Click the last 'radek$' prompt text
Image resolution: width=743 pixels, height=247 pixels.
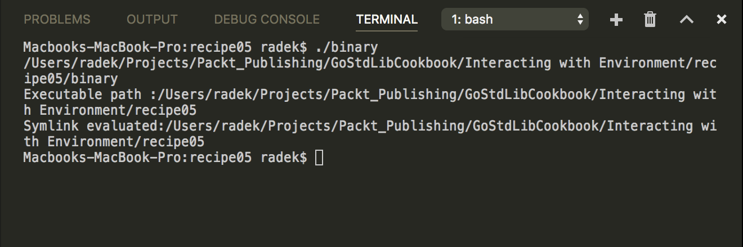[284, 158]
